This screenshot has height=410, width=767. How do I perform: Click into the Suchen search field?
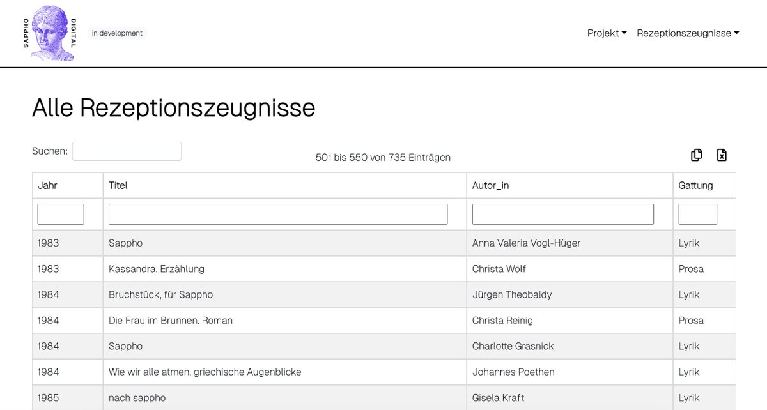[127, 151]
